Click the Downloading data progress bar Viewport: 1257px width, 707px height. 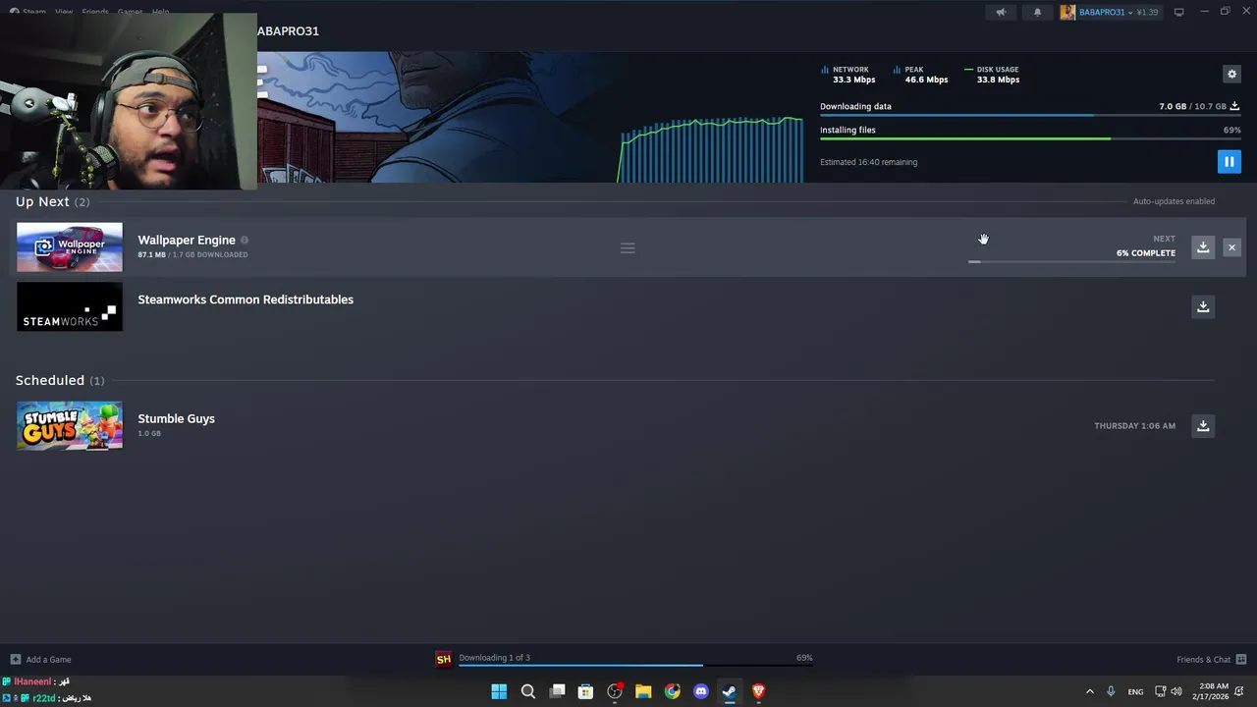tap(1030, 116)
